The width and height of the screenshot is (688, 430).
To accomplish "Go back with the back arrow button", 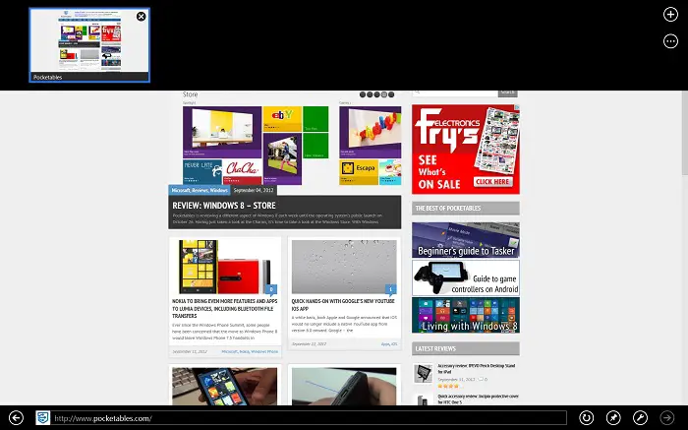I will pos(17,418).
